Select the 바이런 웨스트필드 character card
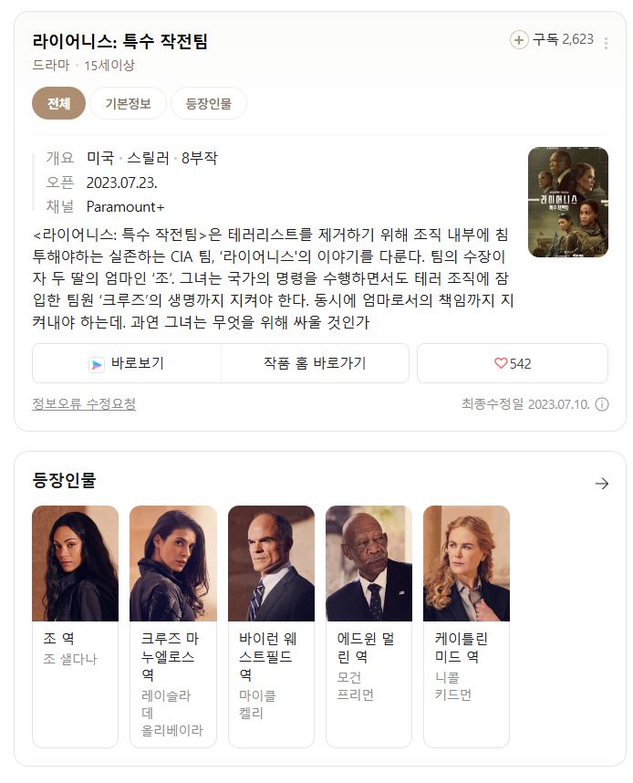This screenshot has width=633, height=783. 271,626
